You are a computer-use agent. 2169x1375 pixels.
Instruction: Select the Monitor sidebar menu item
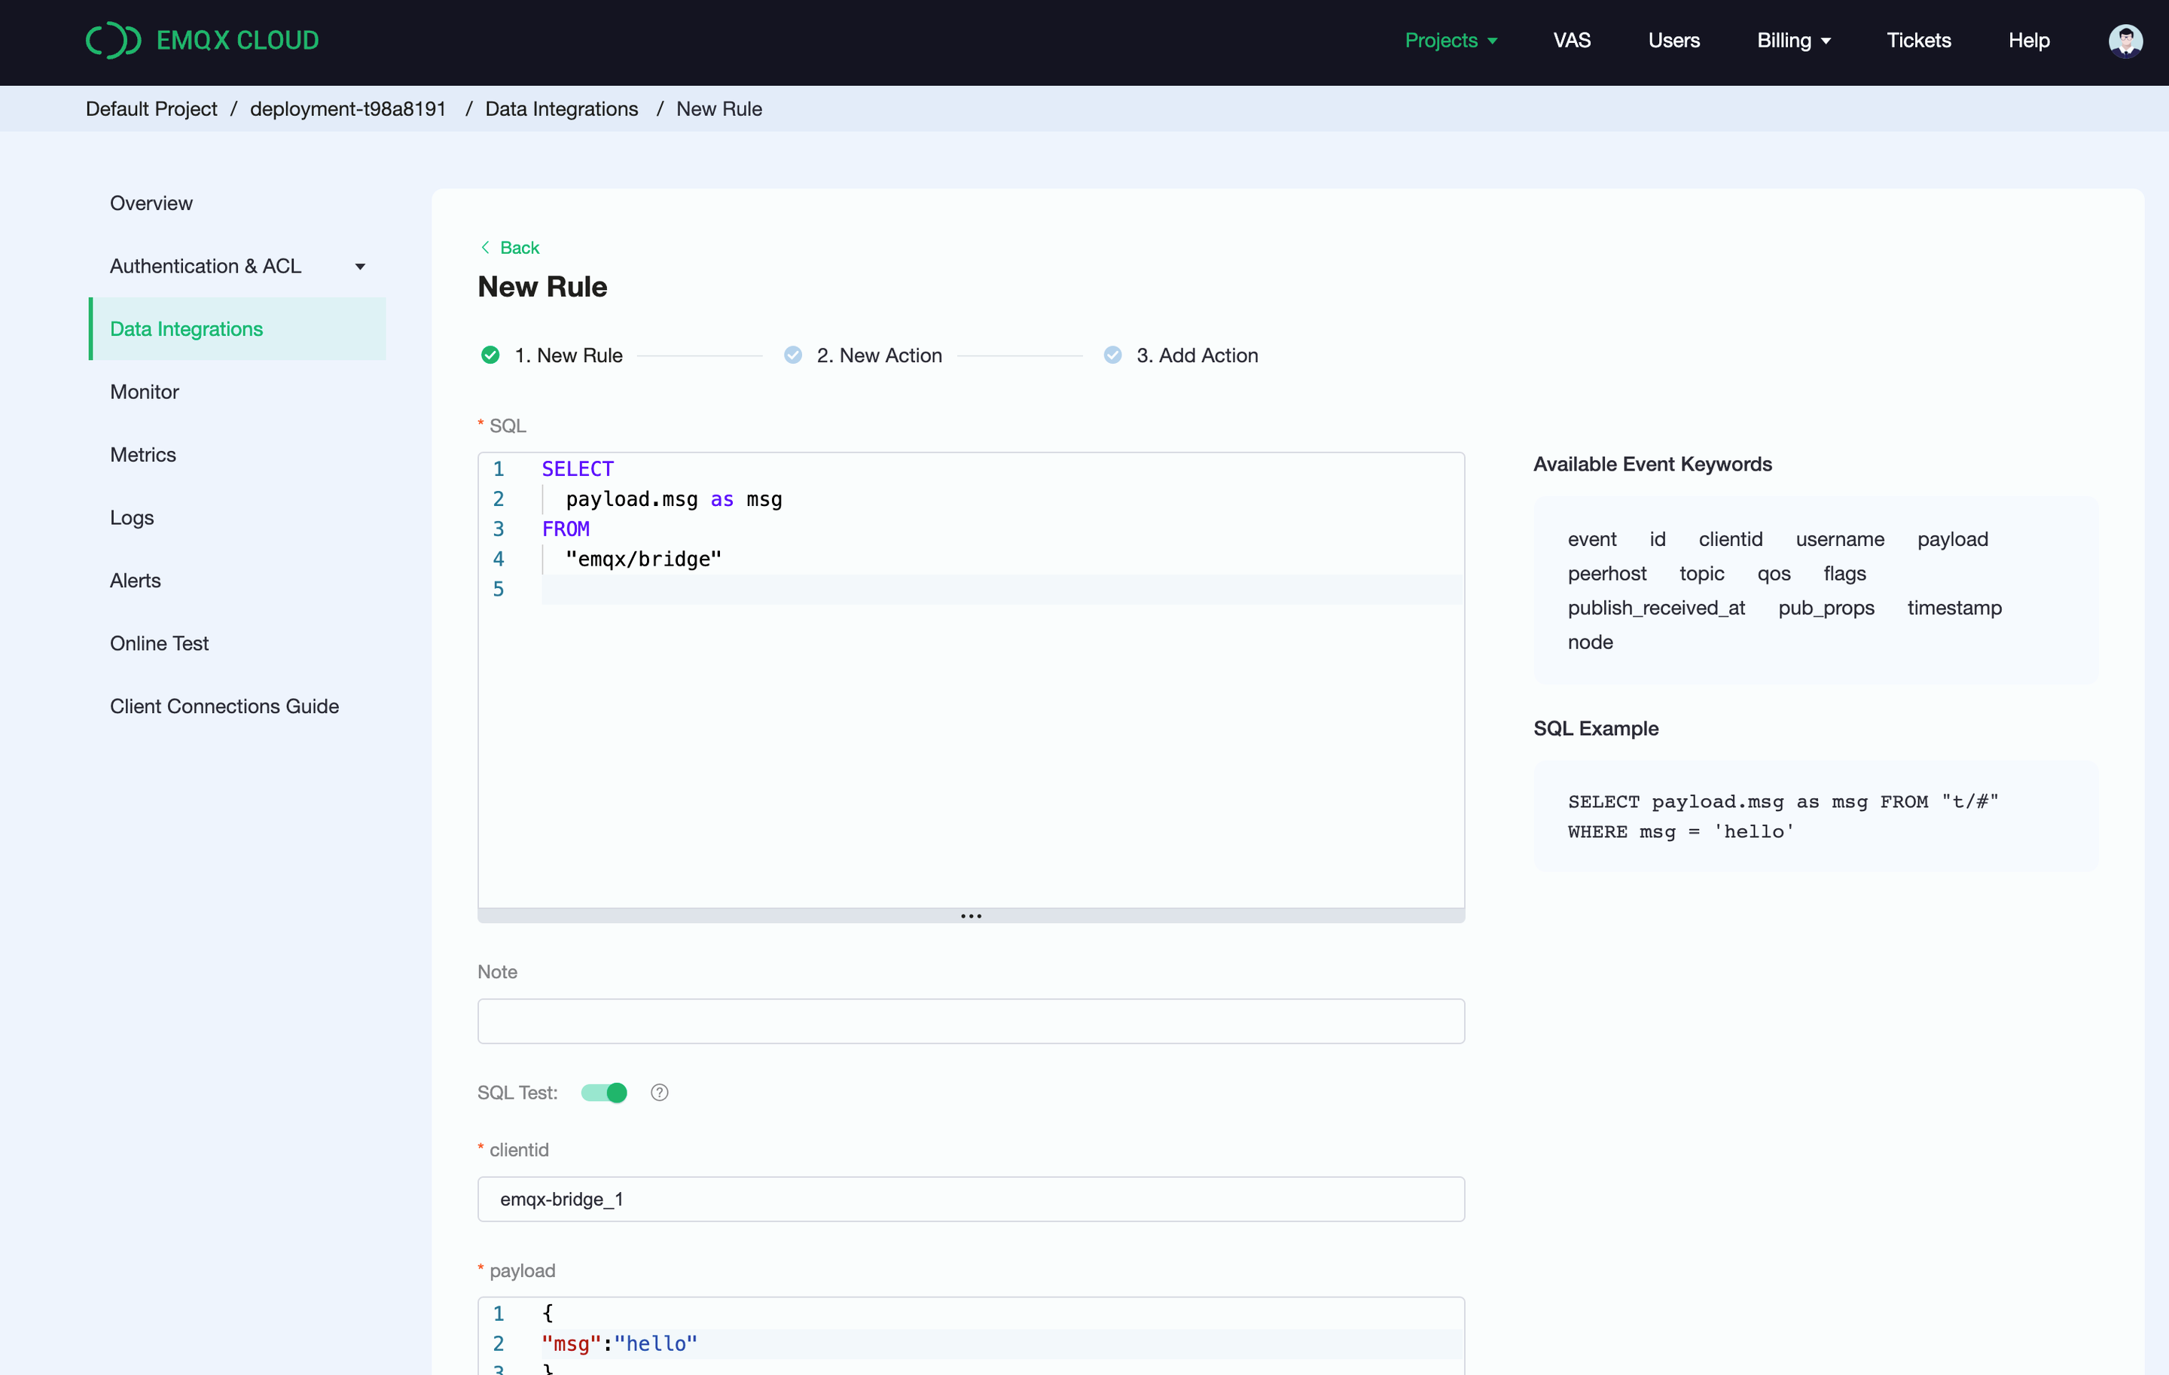click(x=145, y=390)
